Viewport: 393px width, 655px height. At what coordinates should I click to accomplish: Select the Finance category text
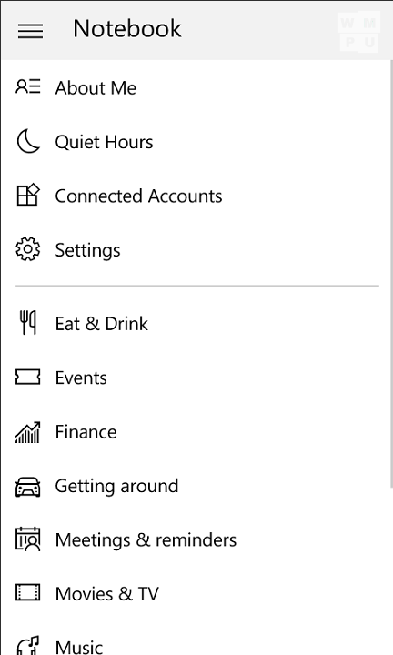(86, 432)
